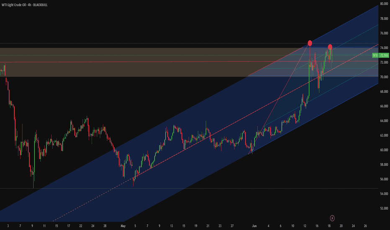
Task: Click the date label 20 on the time axis
Action: tap(341, 226)
